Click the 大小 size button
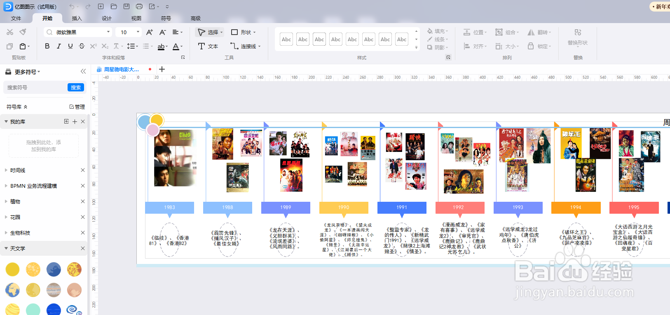 [x=507, y=46]
